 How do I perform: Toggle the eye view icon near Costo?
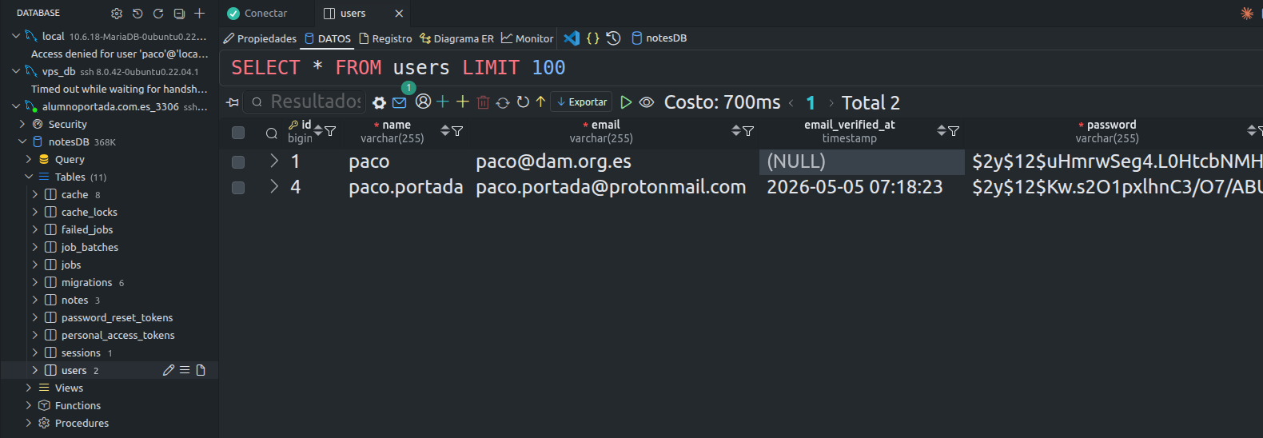click(647, 102)
